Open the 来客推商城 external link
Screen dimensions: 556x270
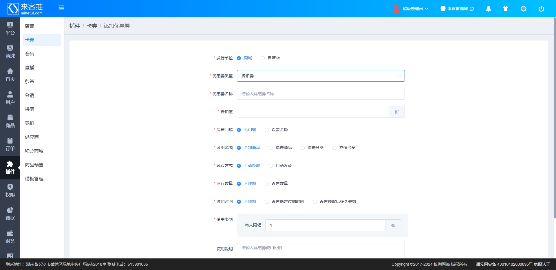(457, 9)
